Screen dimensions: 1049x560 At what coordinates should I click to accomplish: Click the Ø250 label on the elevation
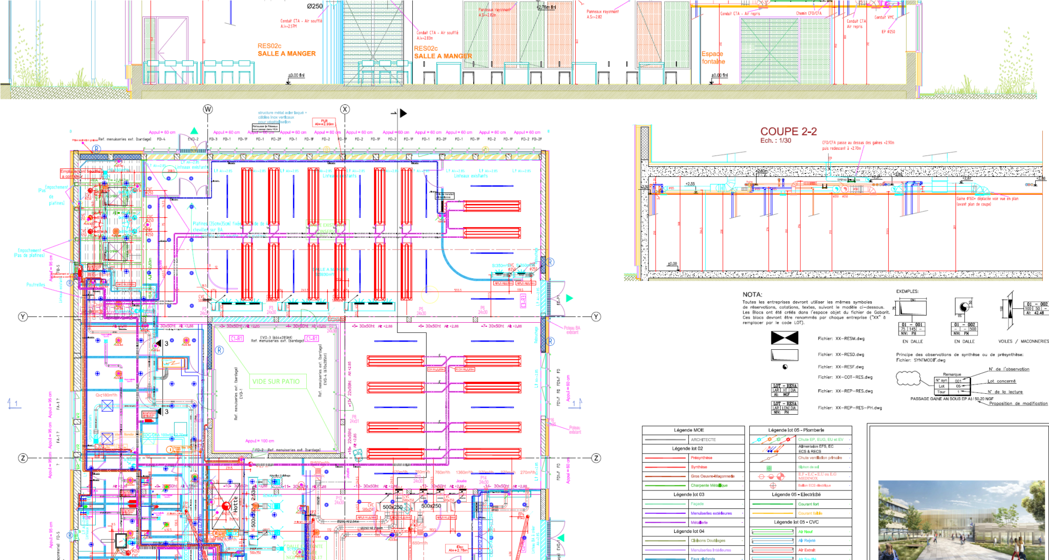pos(315,6)
